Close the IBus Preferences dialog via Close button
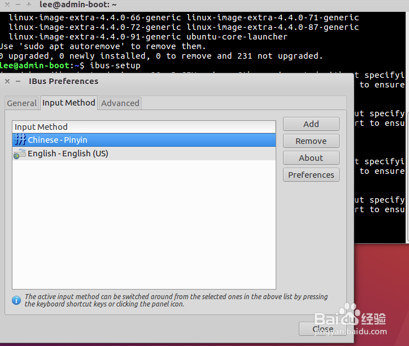This screenshot has height=346, width=409. coord(323,329)
